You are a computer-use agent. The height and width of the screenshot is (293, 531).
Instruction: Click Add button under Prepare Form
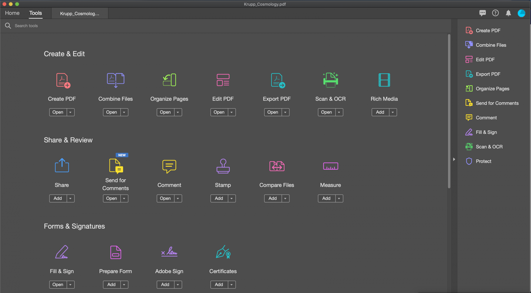click(x=112, y=285)
